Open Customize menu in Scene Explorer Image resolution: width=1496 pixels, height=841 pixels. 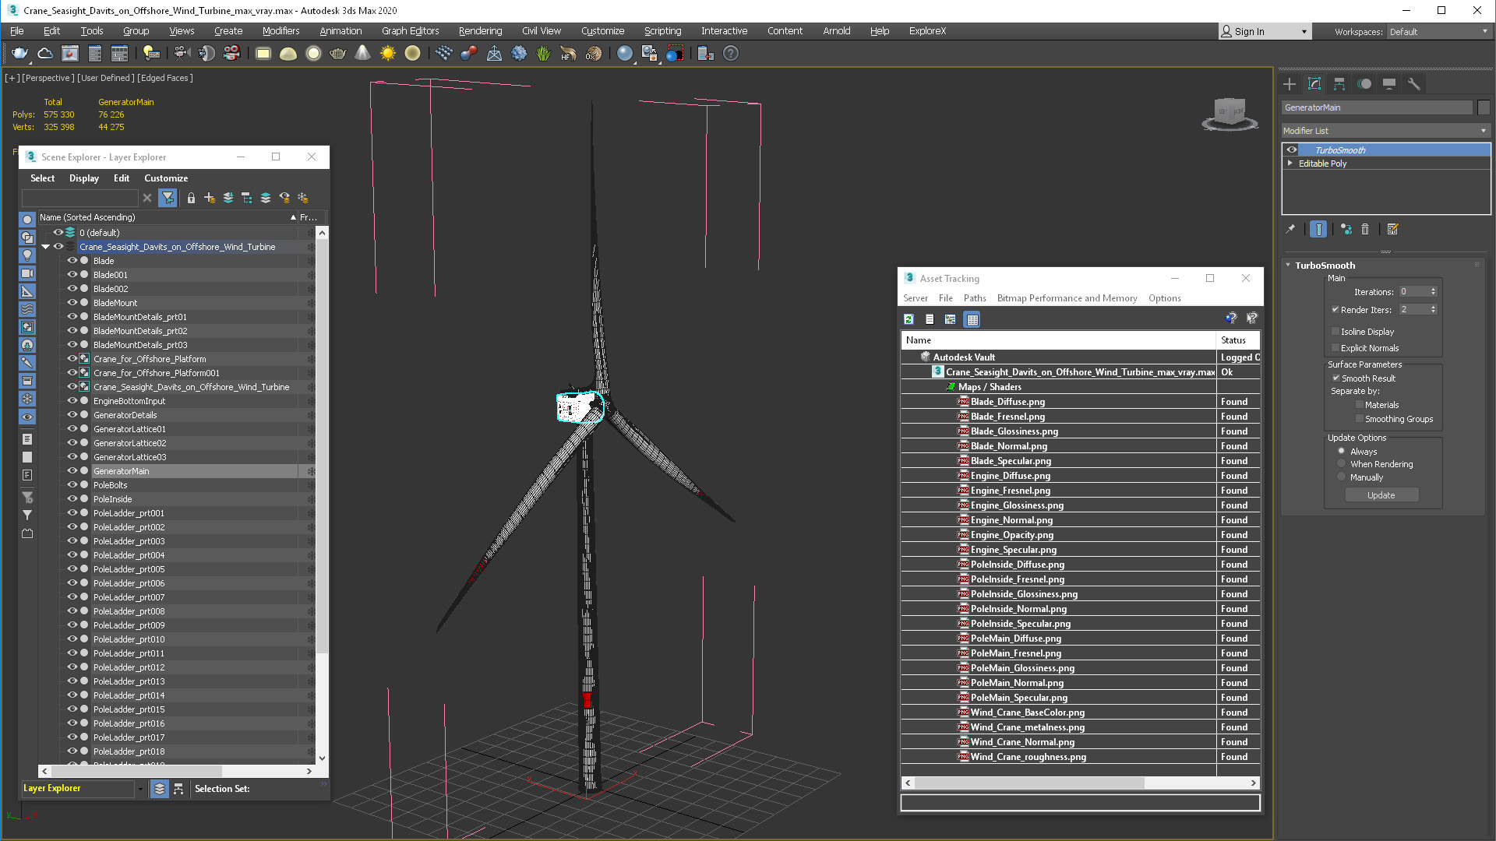click(x=166, y=178)
